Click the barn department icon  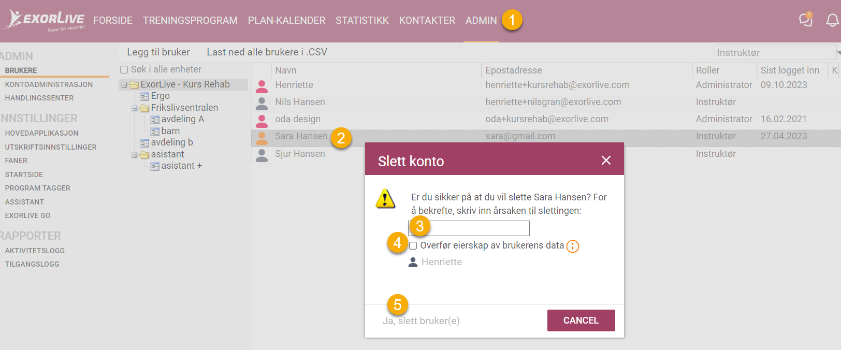[x=155, y=132]
